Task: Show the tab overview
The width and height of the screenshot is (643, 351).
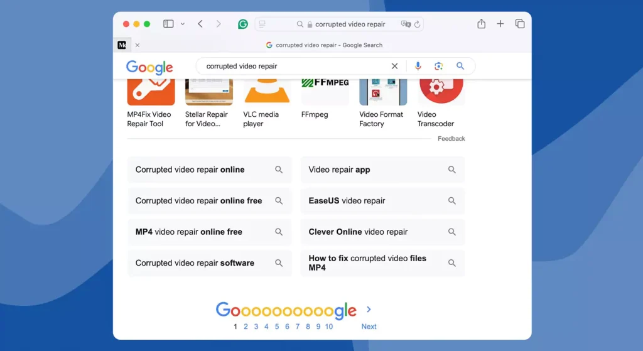Action: tap(520, 24)
